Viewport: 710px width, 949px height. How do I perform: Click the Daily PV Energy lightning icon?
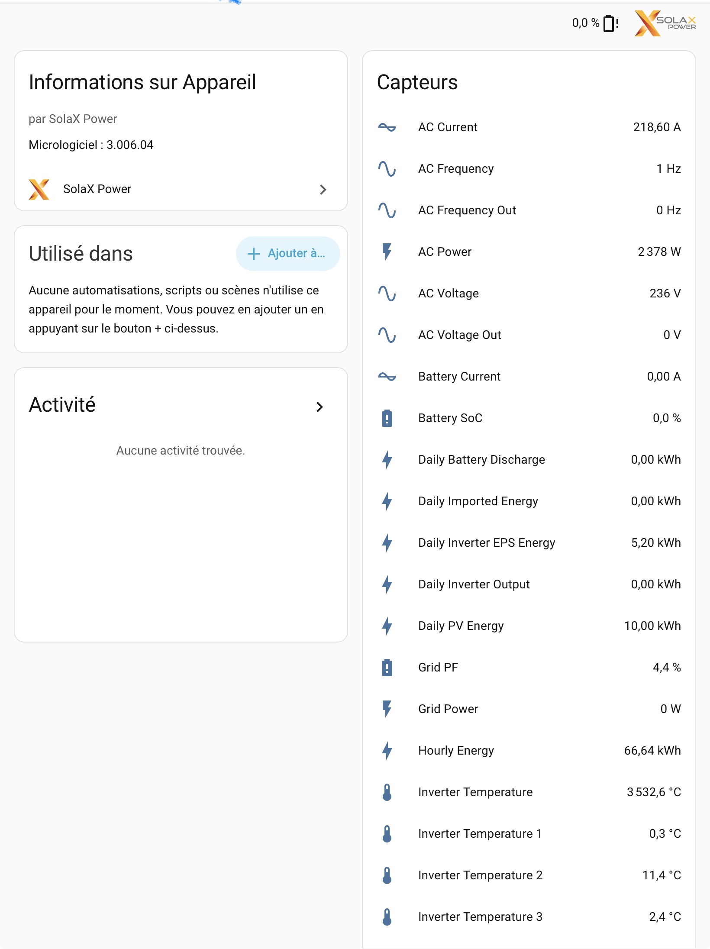pyautogui.click(x=387, y=626)
